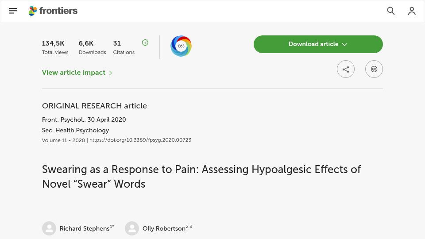This screenshot has height=239, width=425.
Task: Click the chevron beside View article impact
Action: [x=110, y=73]
